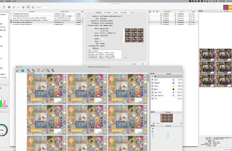The width and height of the screenshot is (232, 151).
Task: Click the circular info icon in main toolbar
Action: click(x=23, y=7)
